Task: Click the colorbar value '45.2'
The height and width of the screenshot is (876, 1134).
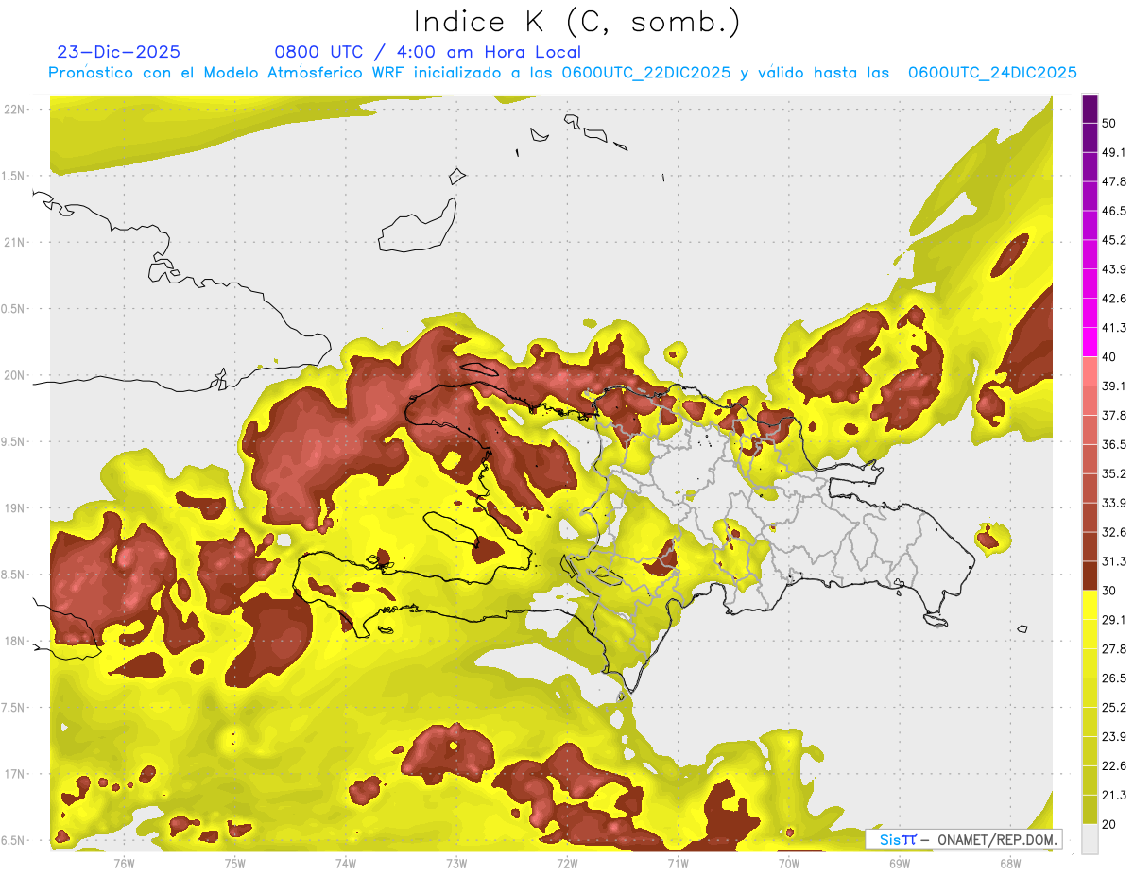Action: tap(1114, 240)
